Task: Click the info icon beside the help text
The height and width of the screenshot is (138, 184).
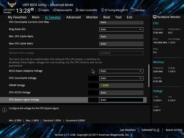Action: click(x=4, y=110)
